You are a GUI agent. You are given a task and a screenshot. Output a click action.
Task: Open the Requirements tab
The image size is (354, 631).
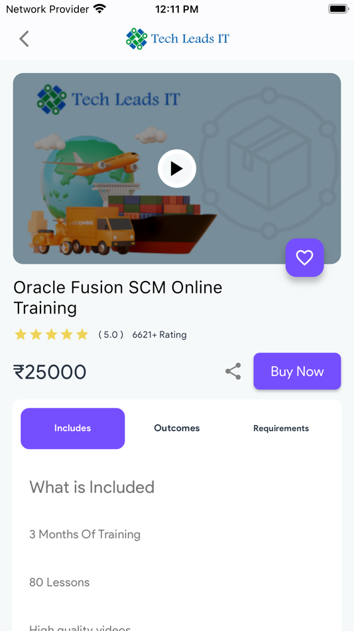point(281,428)
